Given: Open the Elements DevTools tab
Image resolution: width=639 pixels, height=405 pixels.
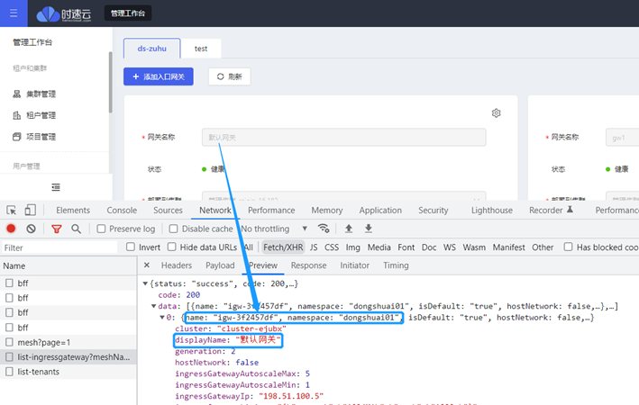Looking at the screenshot, I should click(73, 210).
